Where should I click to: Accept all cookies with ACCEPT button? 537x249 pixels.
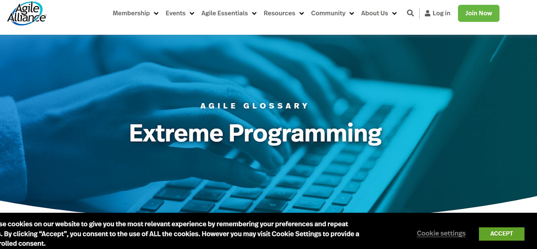click(x=501, y=234)
